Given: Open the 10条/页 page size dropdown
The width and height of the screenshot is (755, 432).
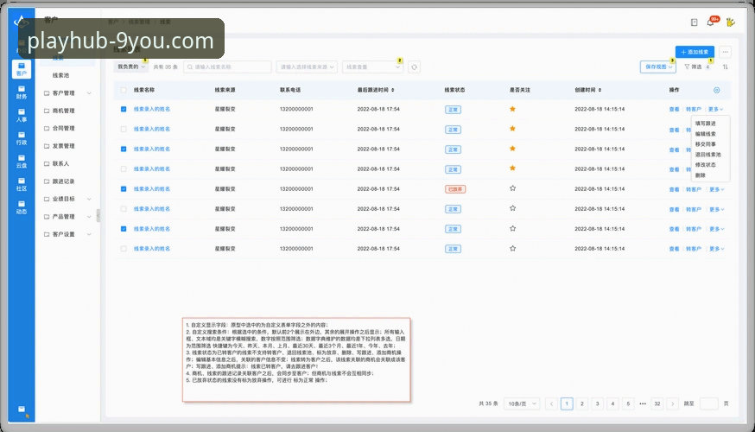Looking at the screenshot, I should click(522, 403).
